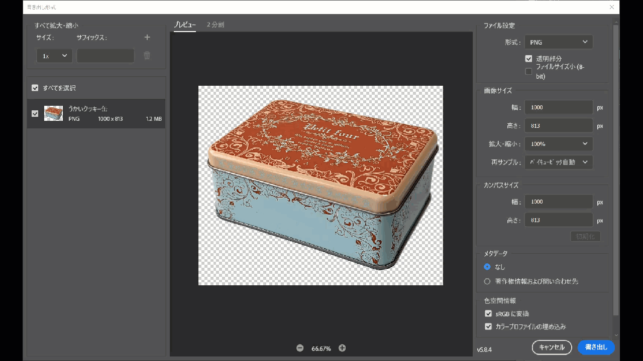Viewport: 643px width, 361px height.
Task: Add a new scale size with plus icon
Action: (x=147, y=37)
